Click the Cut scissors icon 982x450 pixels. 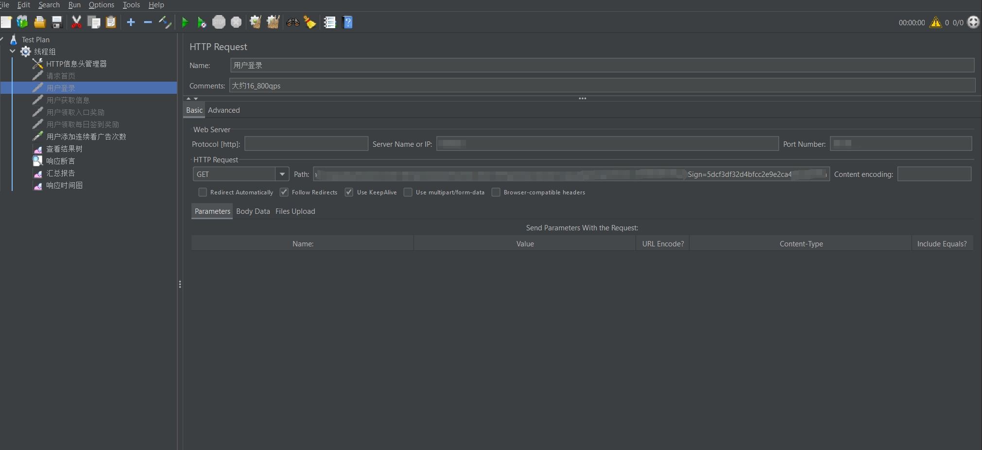76,22
